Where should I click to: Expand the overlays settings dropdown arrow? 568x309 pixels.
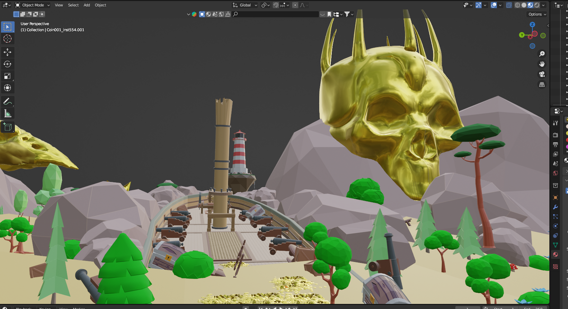[500, 5]
